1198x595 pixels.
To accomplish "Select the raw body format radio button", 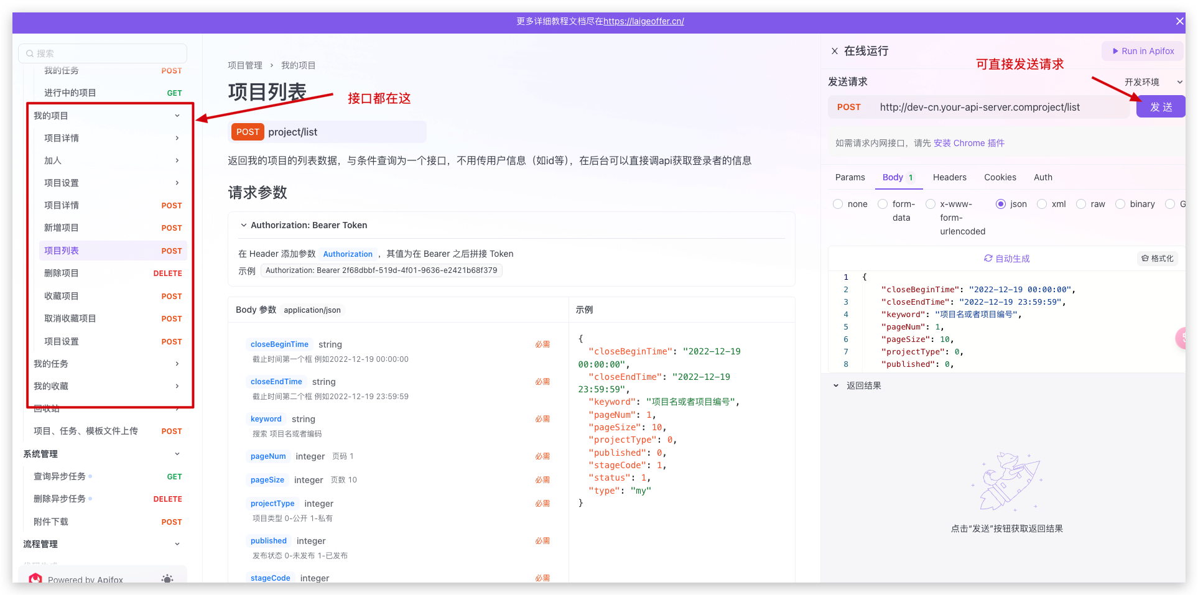I will pos(1082,204).
